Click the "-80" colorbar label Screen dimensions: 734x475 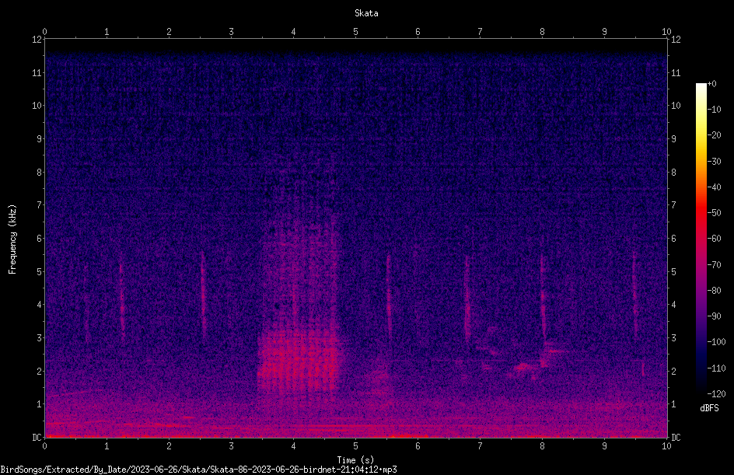click(x=714, y=291)
